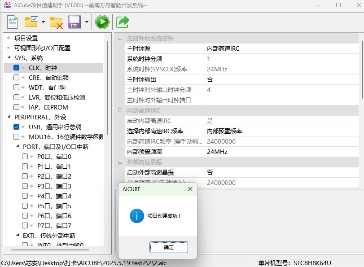Image resolution: width=364 pixels, height=267 pixels.
Task: Enable the P2口，端口2 checkbox
Action: click(25, 176)
